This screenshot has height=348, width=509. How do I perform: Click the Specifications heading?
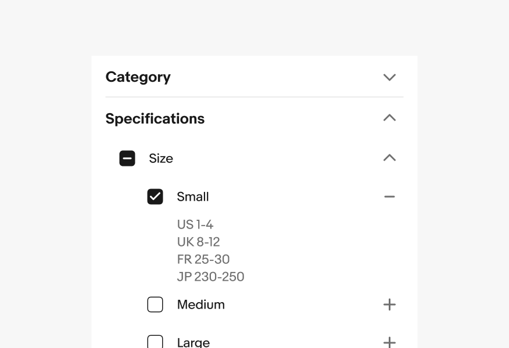[155, 119]
